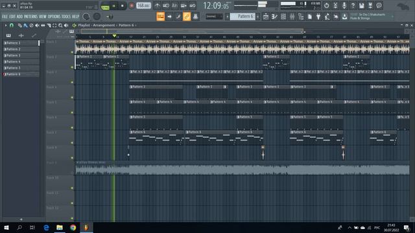
Task: Toggle typing keyboard to piano icon
Action: point(161,17)
